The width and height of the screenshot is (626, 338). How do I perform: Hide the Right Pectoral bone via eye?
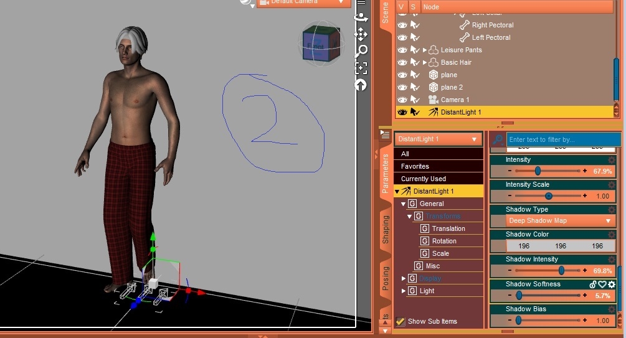(x=402, y=25)
